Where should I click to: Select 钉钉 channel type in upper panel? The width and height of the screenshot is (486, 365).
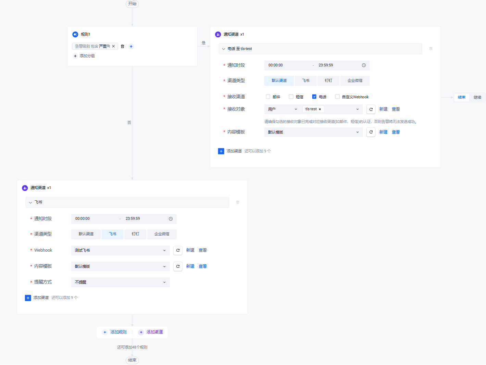click(328, 80)
